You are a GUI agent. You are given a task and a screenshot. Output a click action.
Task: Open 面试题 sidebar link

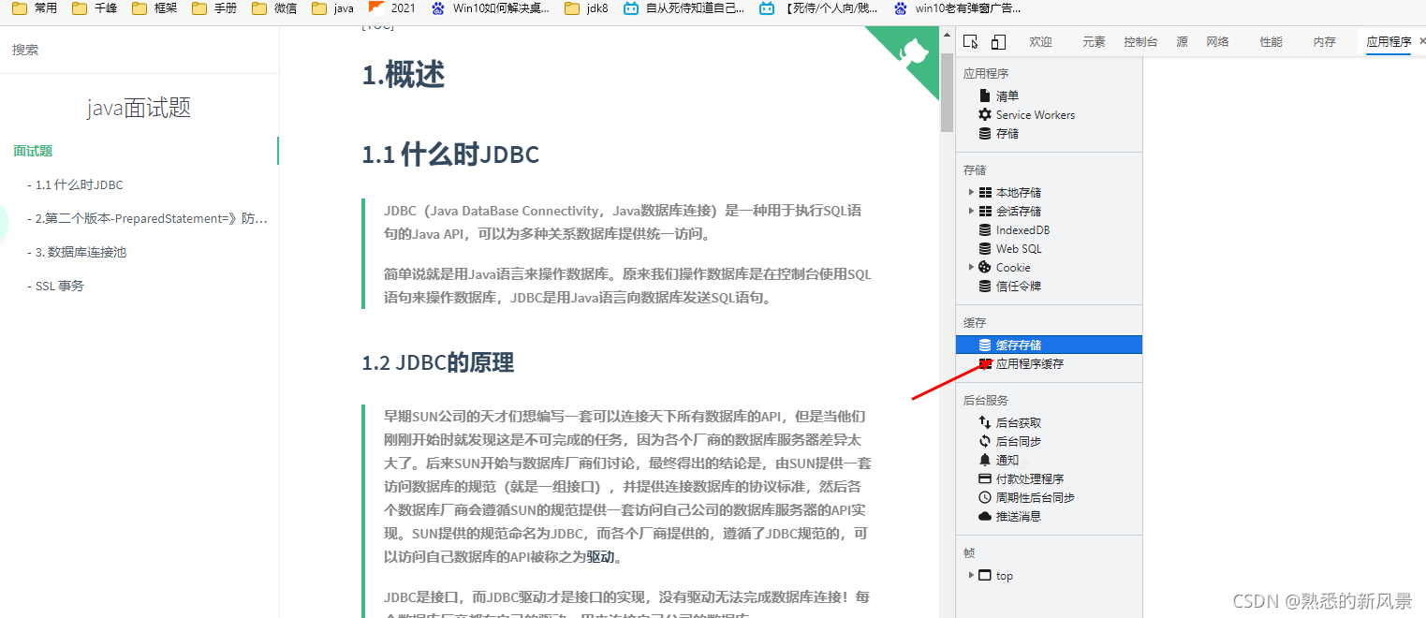tap(33, 151)
